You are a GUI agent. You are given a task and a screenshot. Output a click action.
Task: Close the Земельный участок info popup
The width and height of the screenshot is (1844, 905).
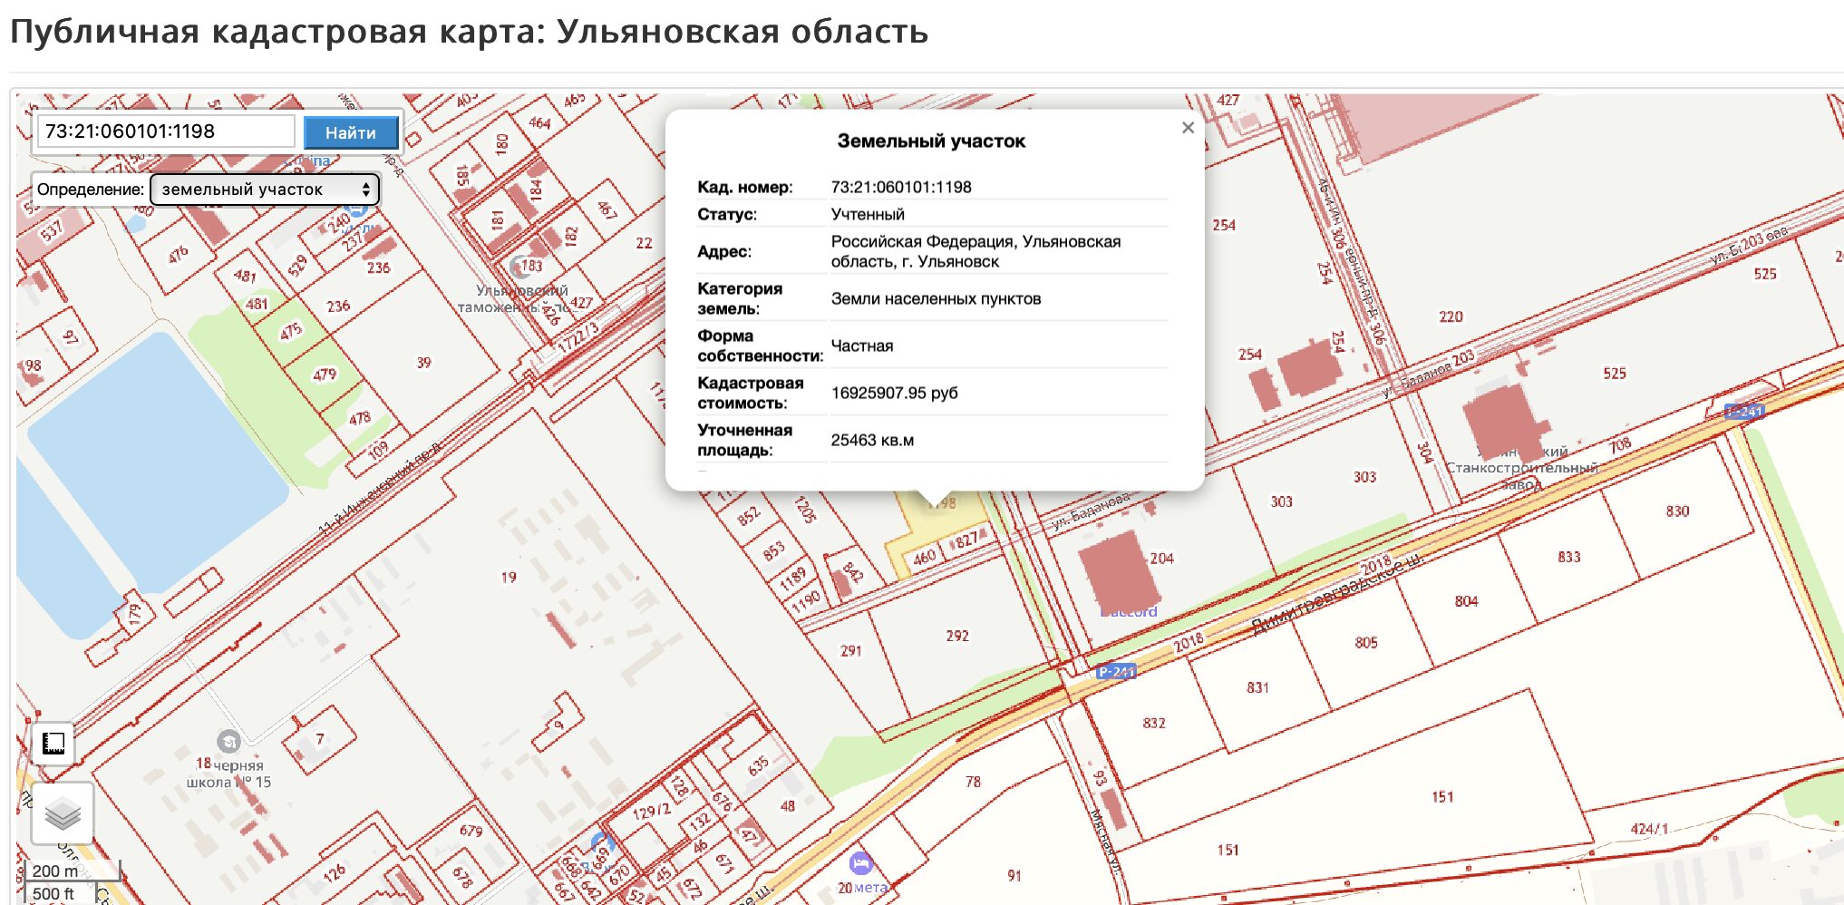(x=1188, y=128)
